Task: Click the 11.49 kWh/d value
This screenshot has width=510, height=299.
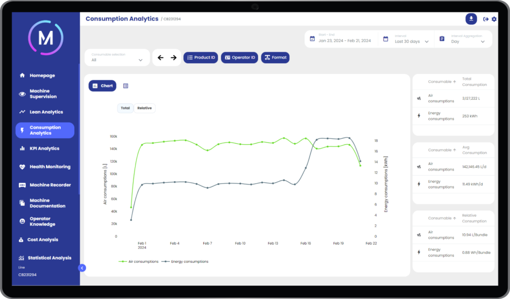Action: (x=472, y=184)
